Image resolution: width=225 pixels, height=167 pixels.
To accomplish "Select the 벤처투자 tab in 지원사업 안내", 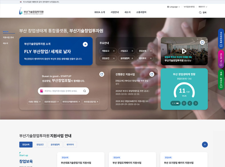I will [70, 145].
